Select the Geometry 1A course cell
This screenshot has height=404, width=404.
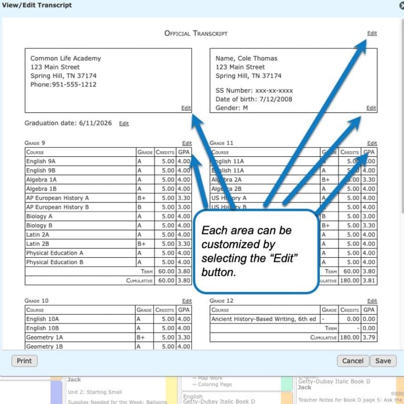pos(80,337)
